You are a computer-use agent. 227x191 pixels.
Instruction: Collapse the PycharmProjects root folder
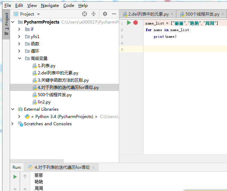(13, 22)
